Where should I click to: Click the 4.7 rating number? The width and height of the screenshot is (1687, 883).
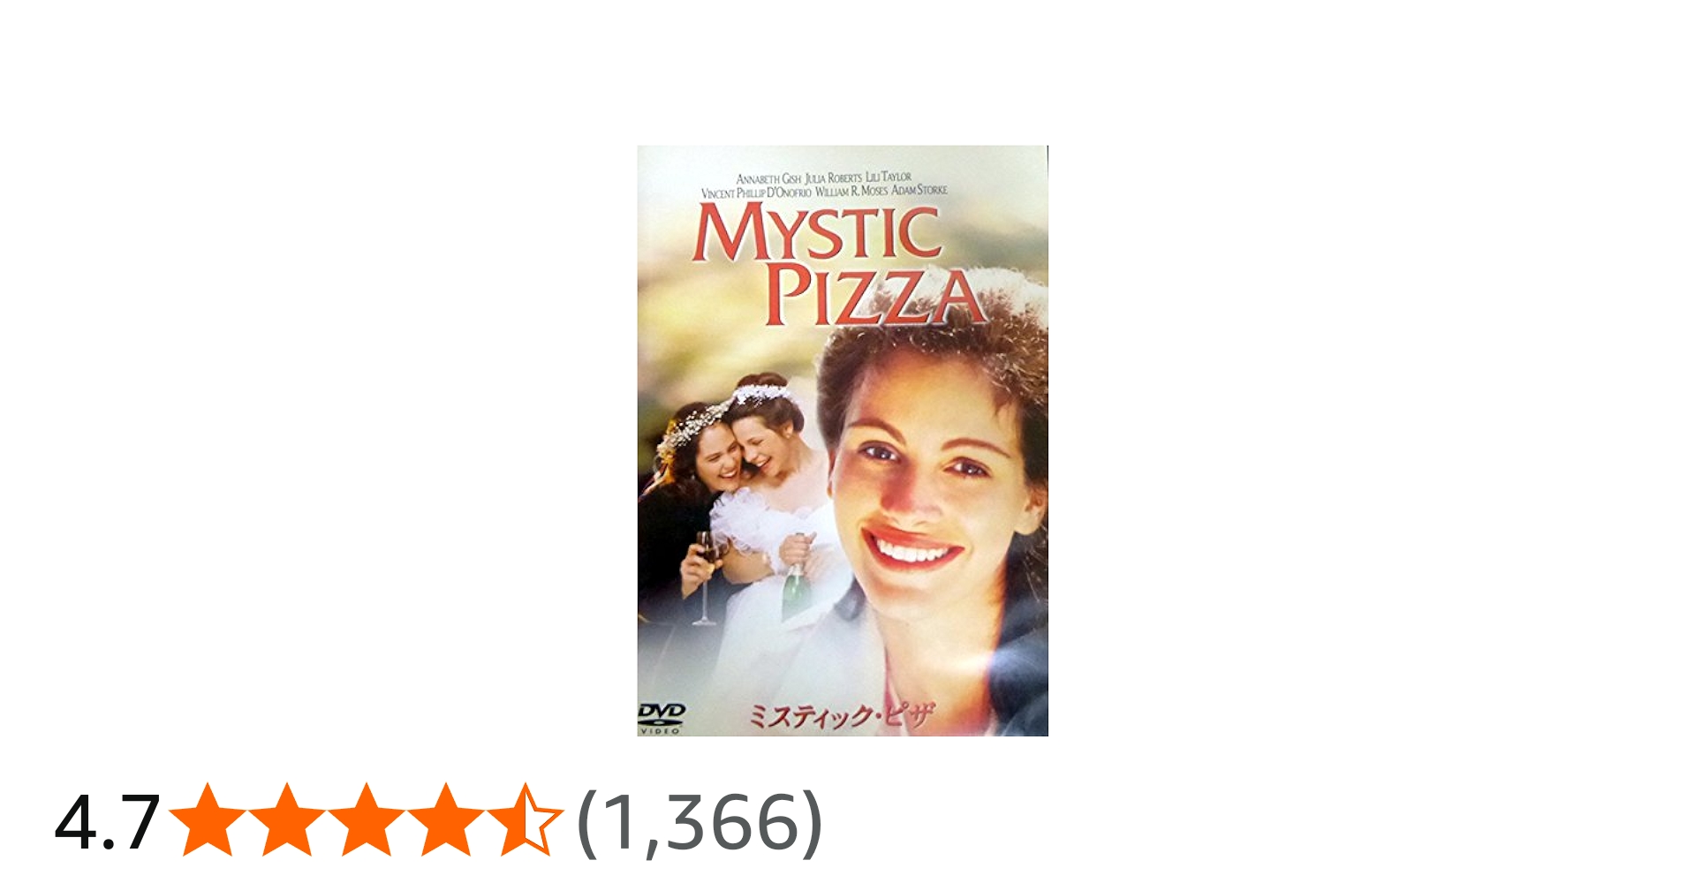coord(107,822)
